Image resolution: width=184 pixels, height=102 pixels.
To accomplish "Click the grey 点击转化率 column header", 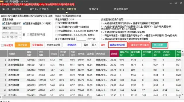I will (x=64, y=54).
